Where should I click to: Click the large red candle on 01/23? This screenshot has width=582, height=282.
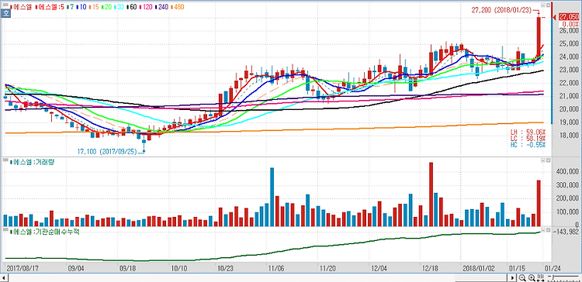(539, 37)
